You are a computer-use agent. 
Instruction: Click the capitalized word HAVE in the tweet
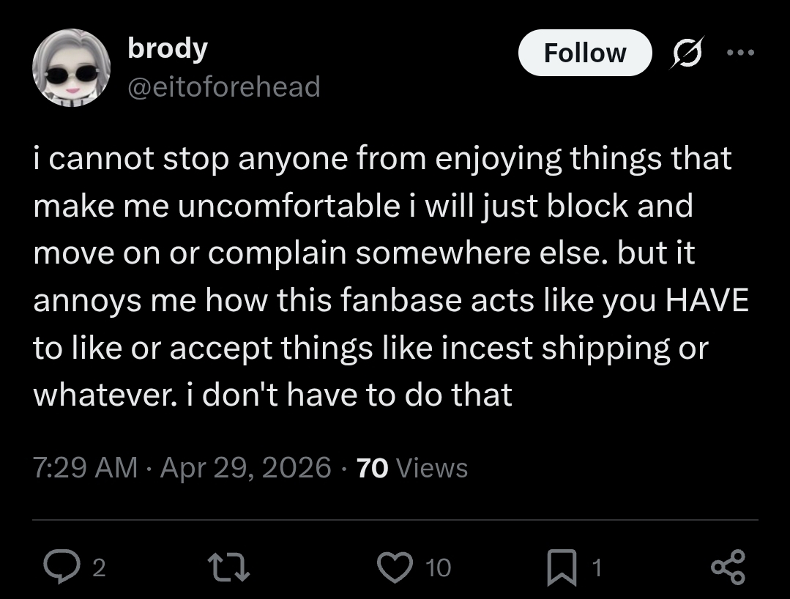[706, 301]
